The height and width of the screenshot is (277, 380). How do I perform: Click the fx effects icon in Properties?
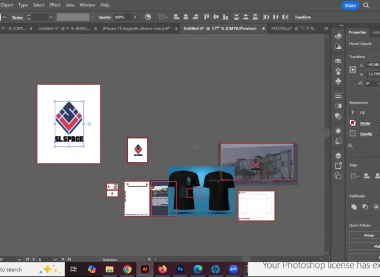[x=350, y=146]
